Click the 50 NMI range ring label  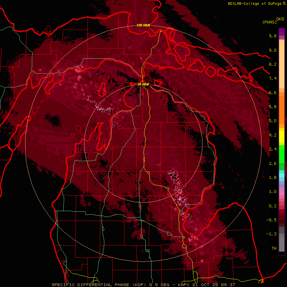click(143, 84)
